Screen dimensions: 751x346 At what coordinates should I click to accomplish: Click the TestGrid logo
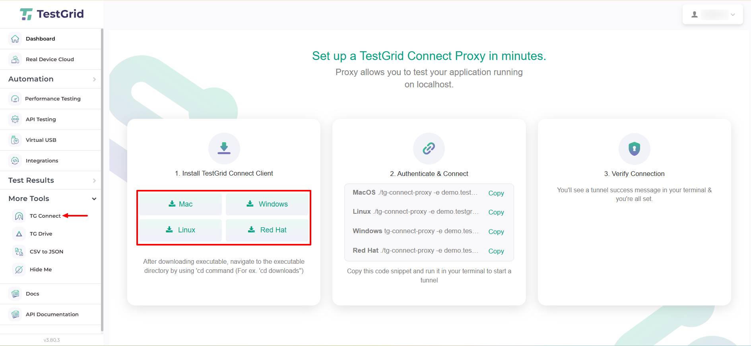[x=52, y=14]
